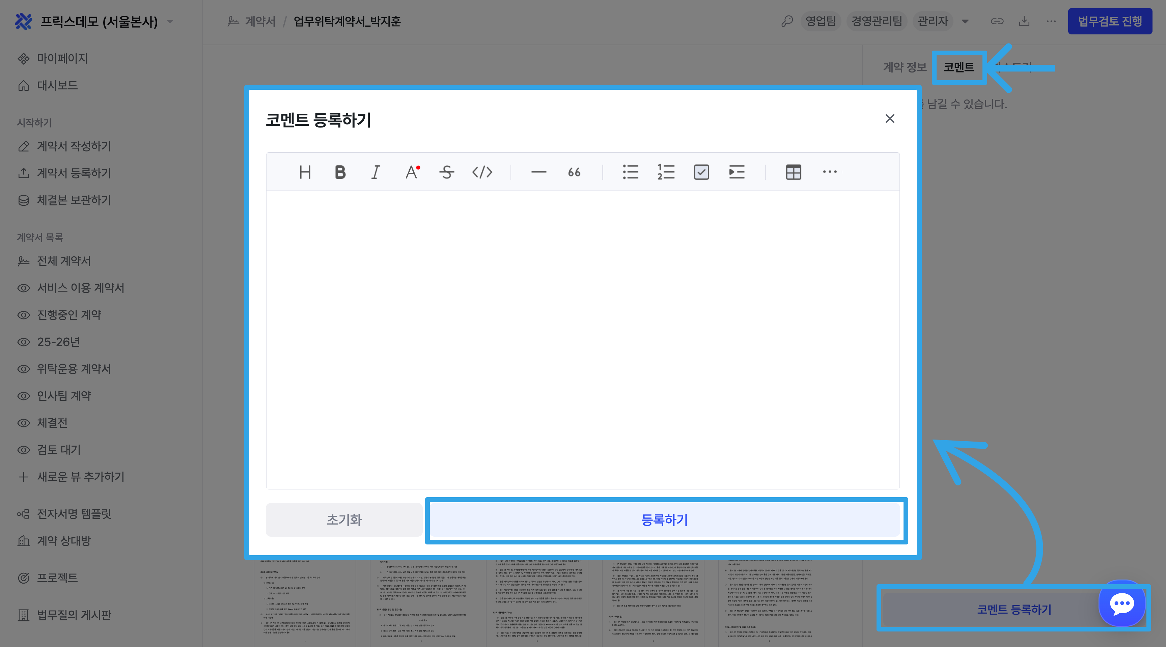
Task: Apply strikethrough formatting
Action: [x=446, y=172]
